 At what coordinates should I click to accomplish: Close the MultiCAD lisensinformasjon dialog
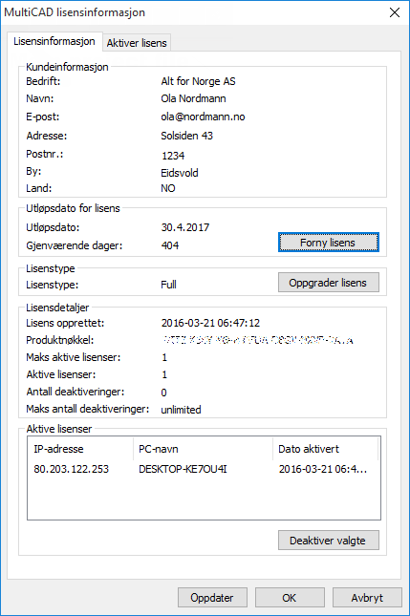tap(395, 12)
